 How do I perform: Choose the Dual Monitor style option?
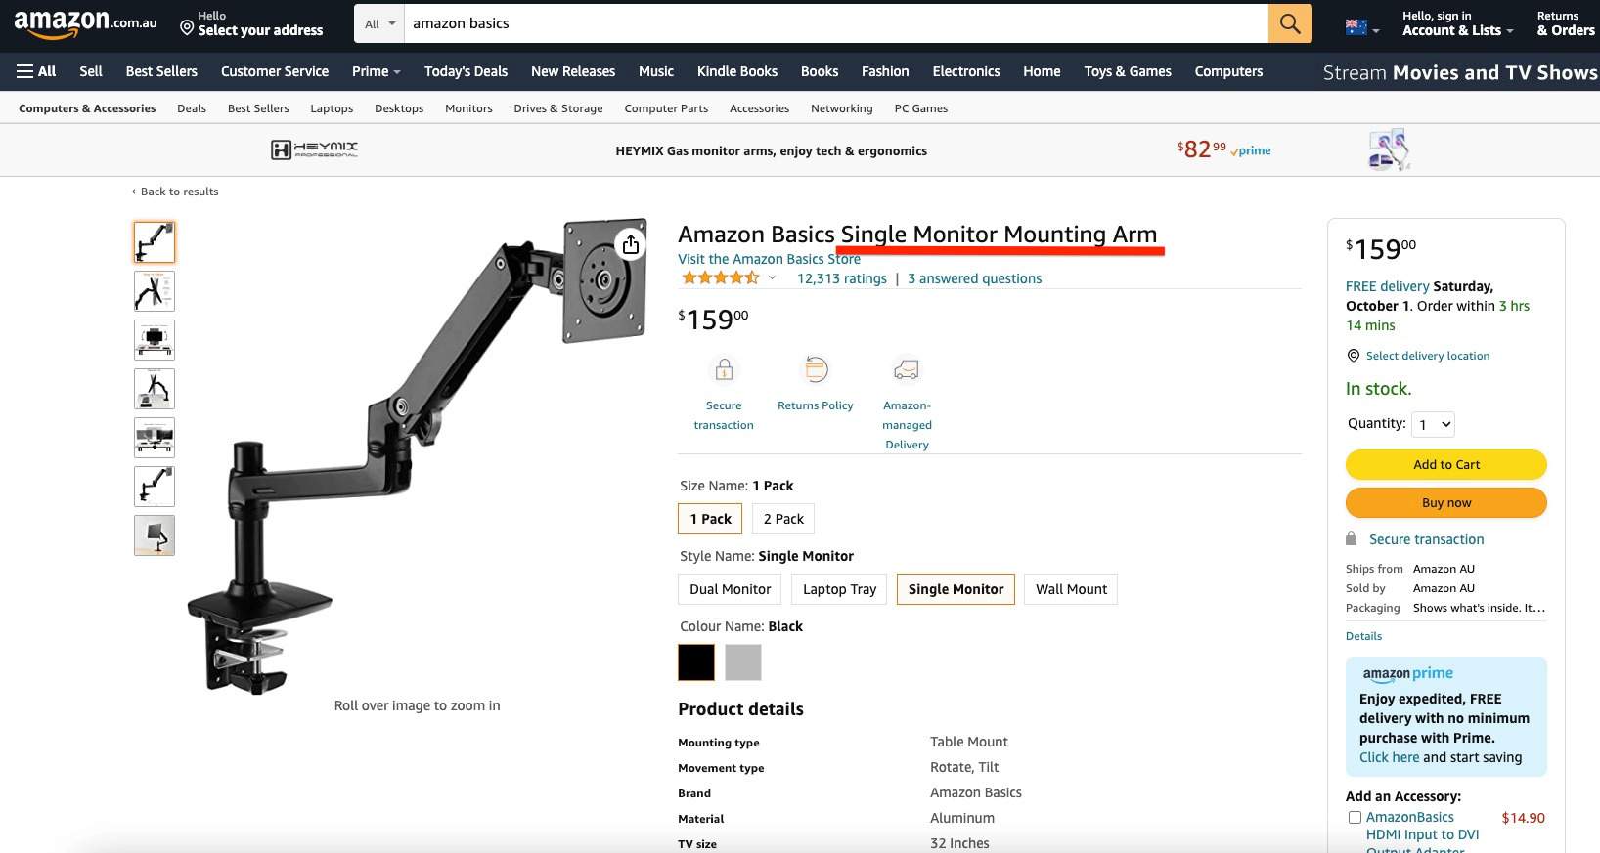tap(730, 589)
